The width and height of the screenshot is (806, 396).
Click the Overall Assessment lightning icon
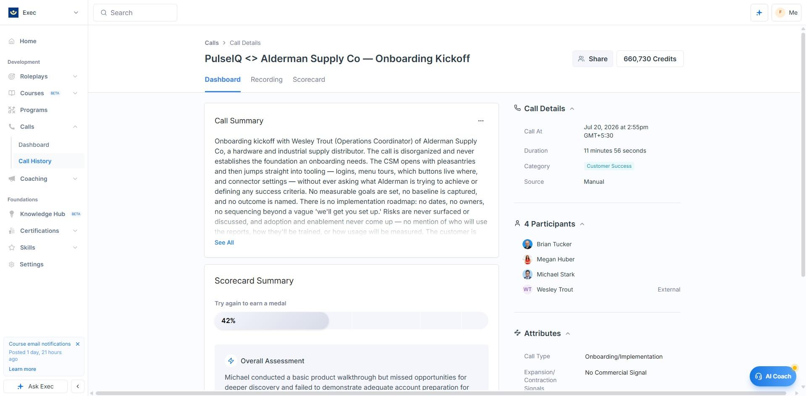tap(231, 361)
